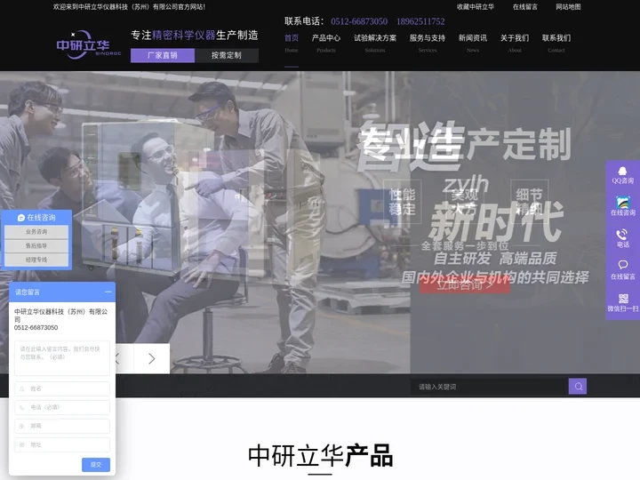The image size is (640, 480).
Task: Open 在线咨询 in the purple right sidebar
Action: pyautogui.click(x=622, y=206)
